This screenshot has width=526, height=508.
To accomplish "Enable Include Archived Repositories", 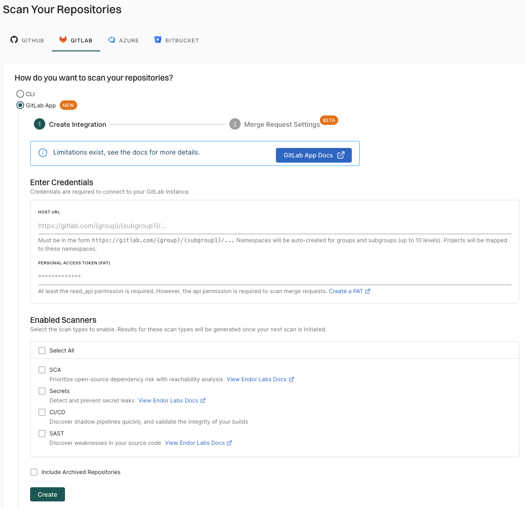I will (x=33, y=472).
